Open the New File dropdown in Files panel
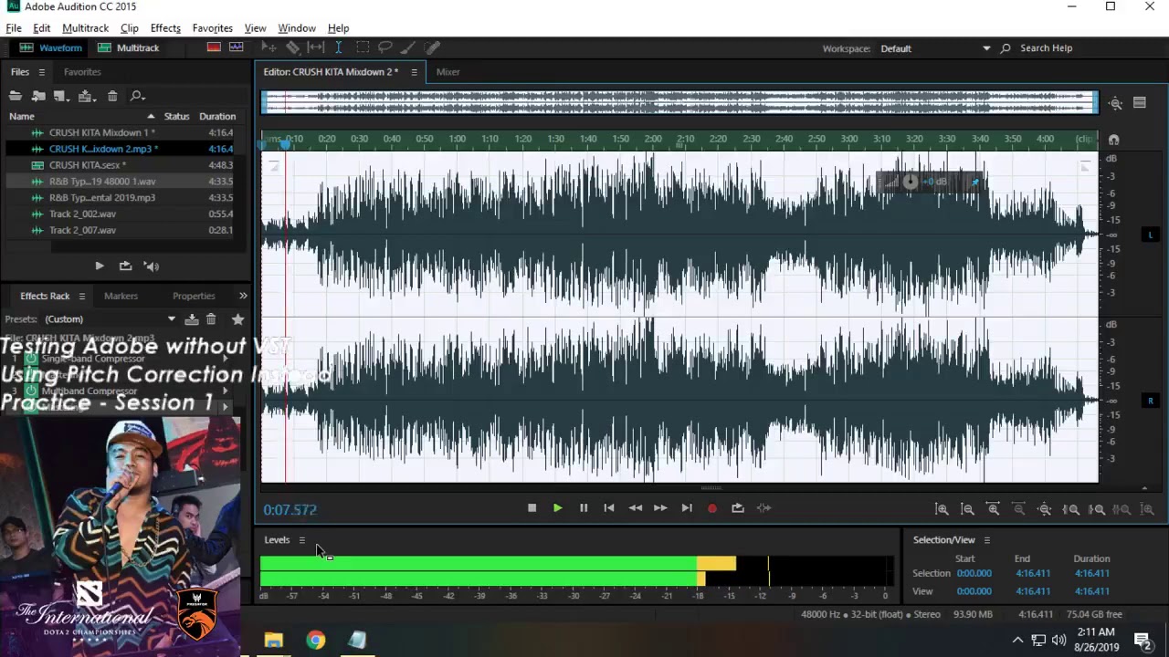Viewport: 1169px width, 657px height. 61,96
